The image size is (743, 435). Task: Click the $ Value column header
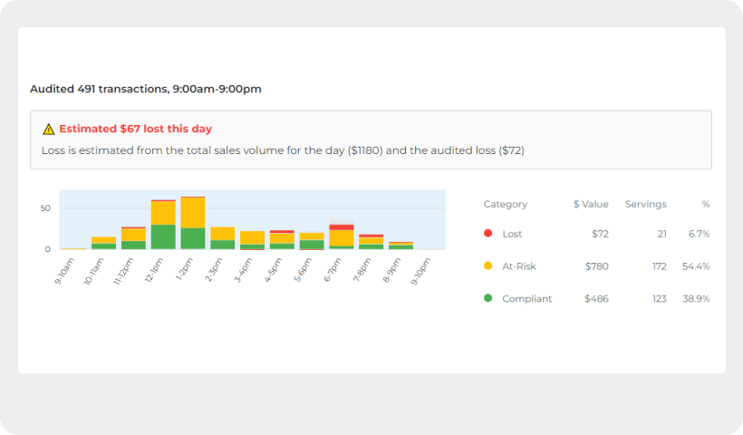591,204
